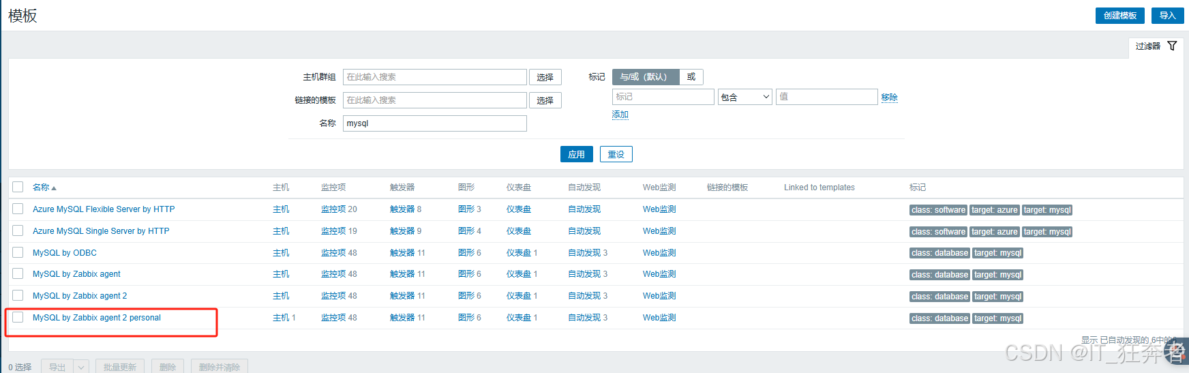Screen dimensions: 1189x373
Task: Click the 标记 tag name field
Action: pos(663,97)
